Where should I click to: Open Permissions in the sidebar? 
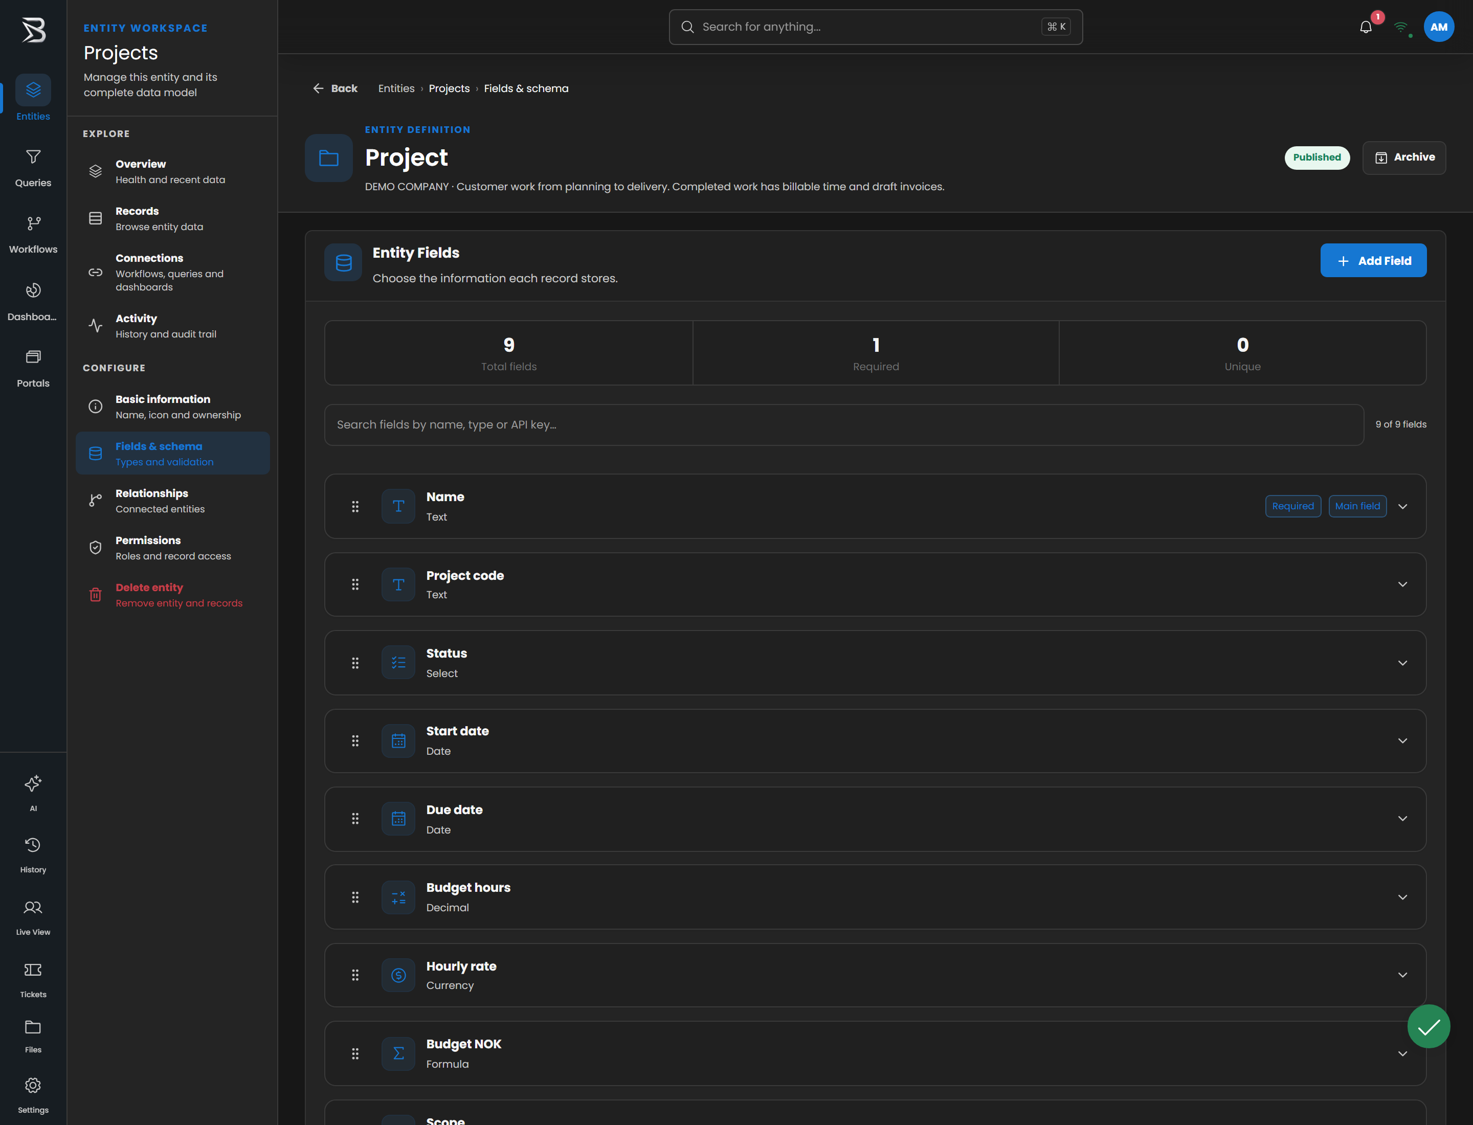pyautogui.click(x=173, y=547)
